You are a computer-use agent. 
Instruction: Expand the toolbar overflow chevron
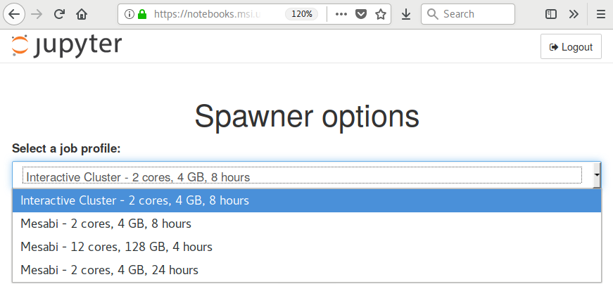tap(574, 14)
